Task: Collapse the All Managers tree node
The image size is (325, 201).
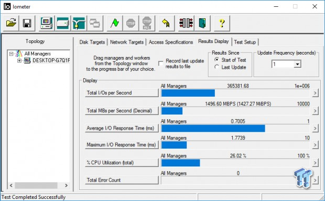Action: 12,54
